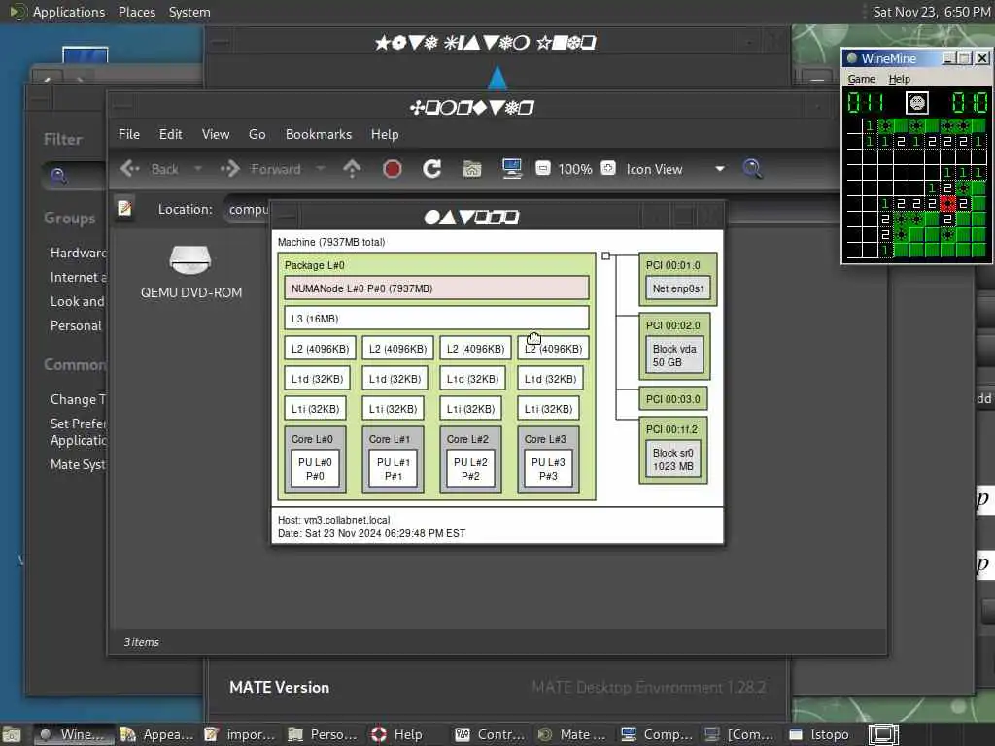Image resolution: width=995 pixels, height=746 pixels.
Task: Click the red Stop loading icon
Action: point(393,169)
